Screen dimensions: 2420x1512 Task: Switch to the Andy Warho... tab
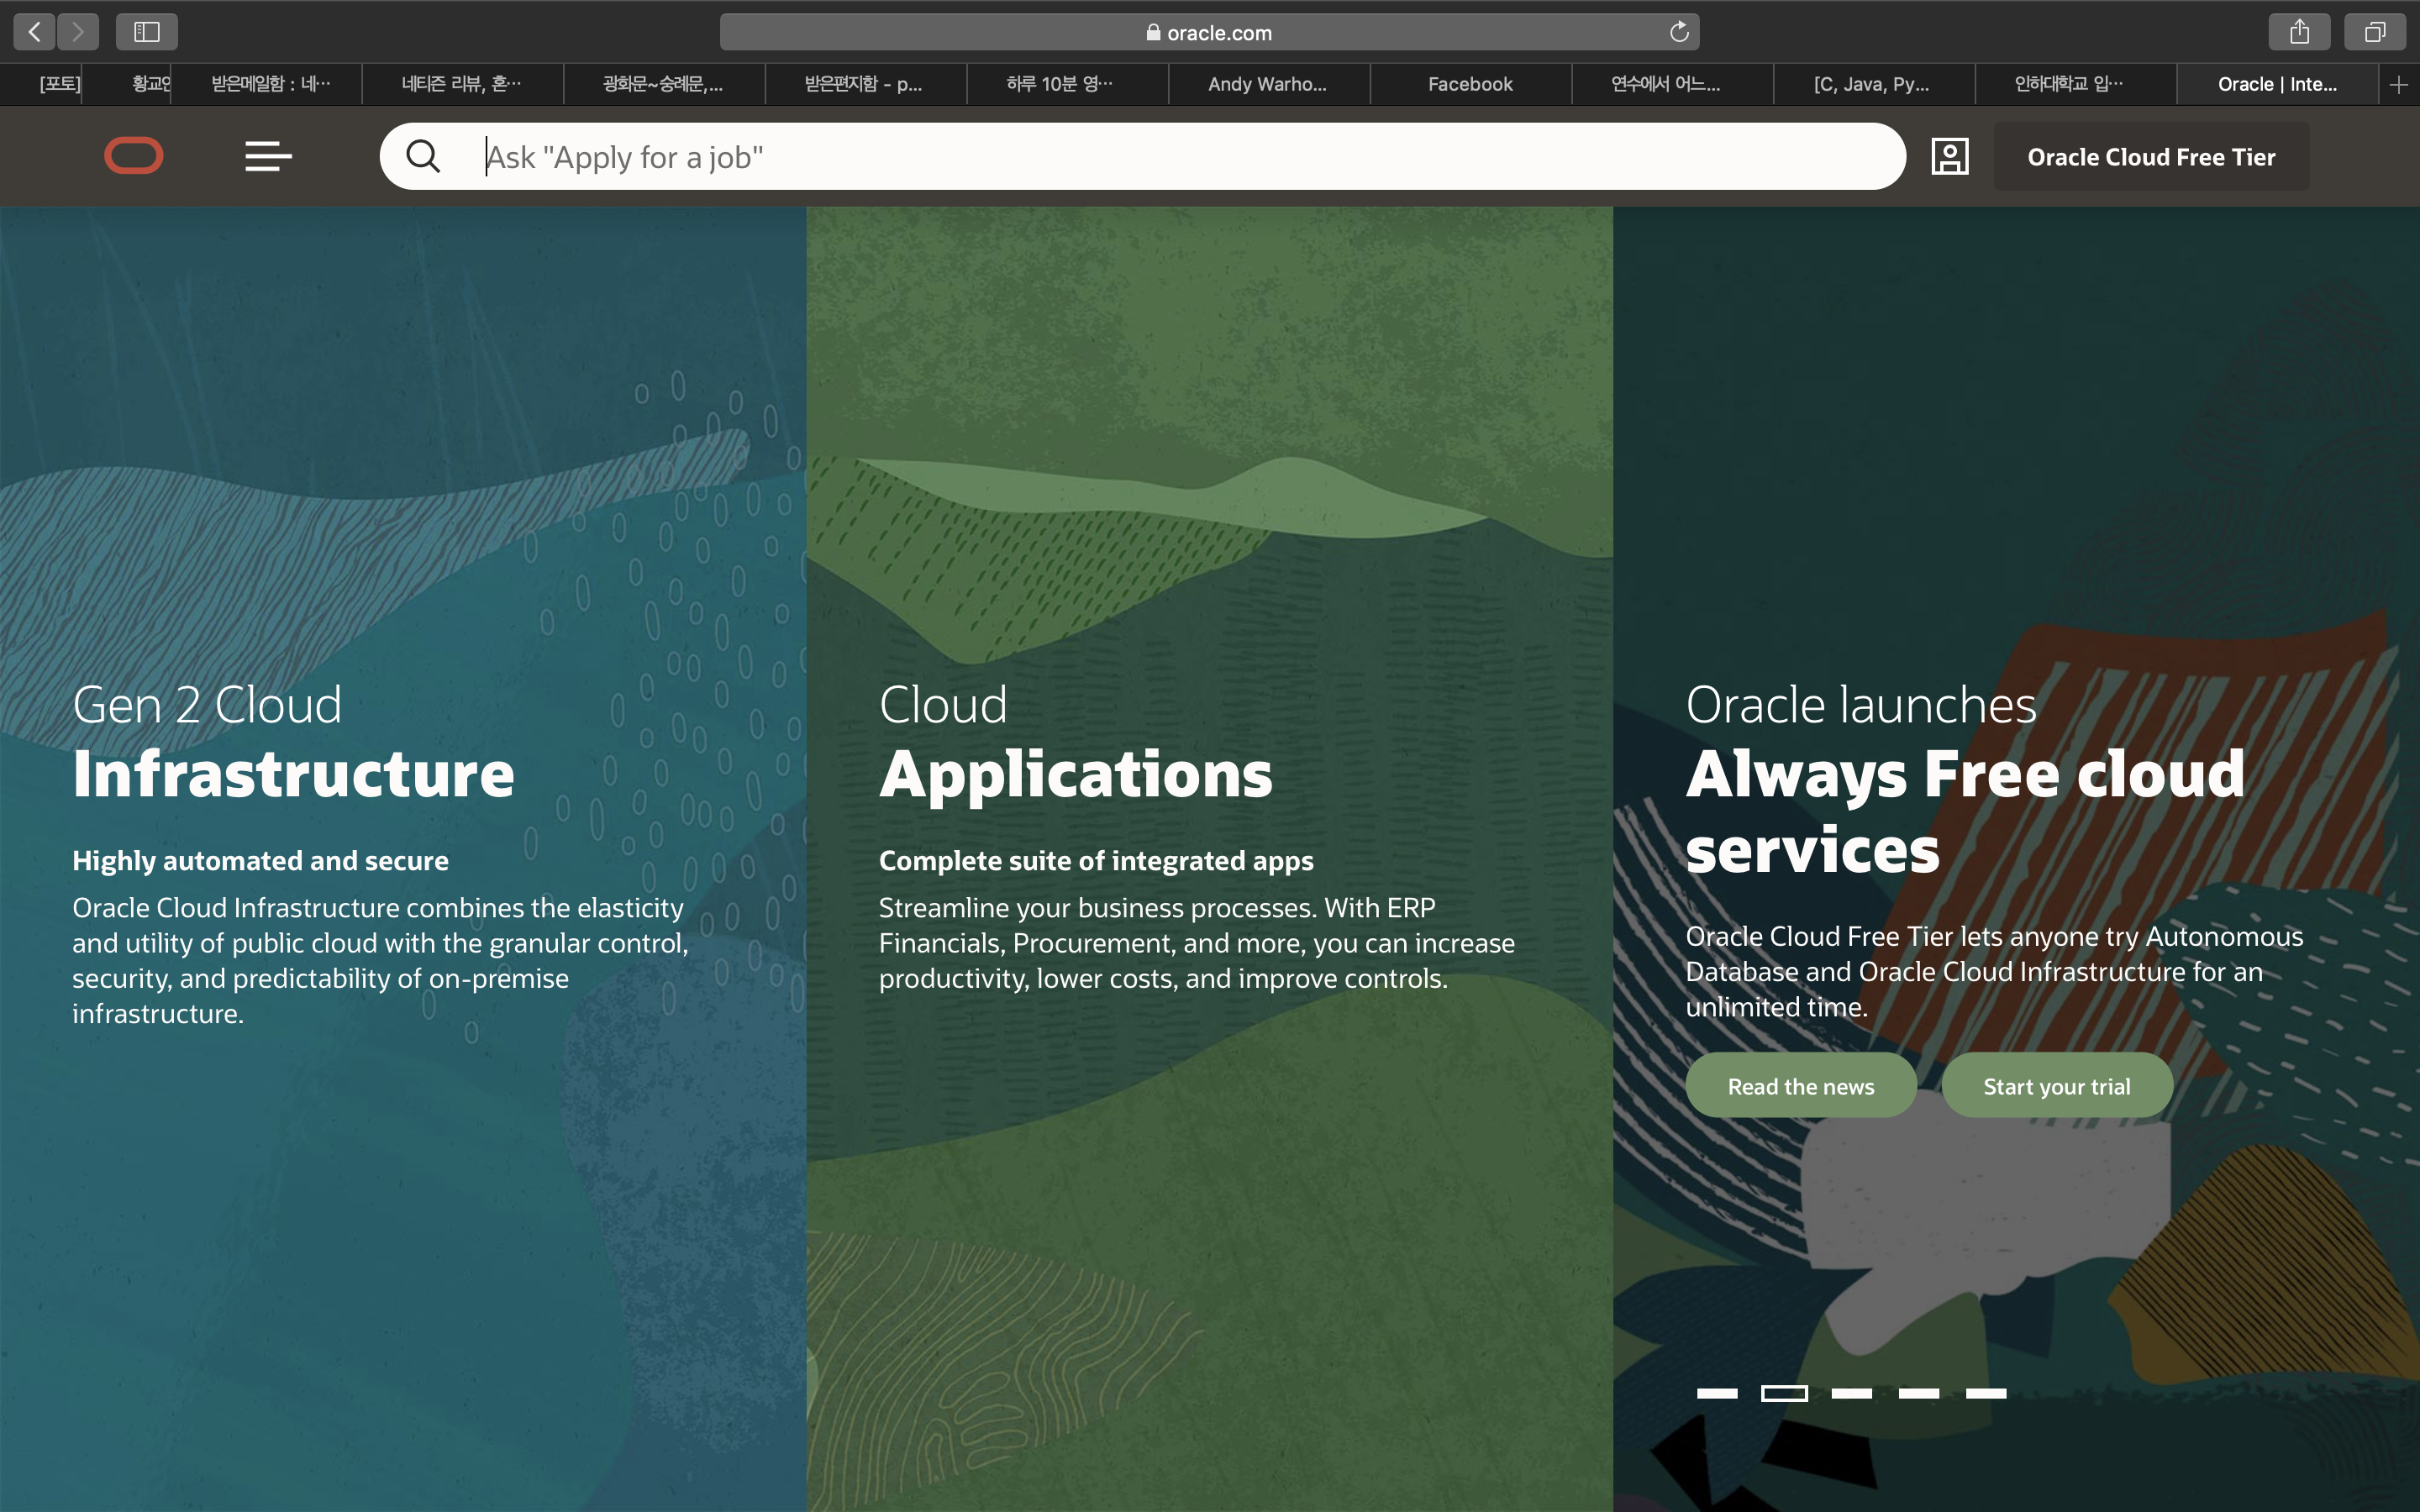click(1267, 85)
